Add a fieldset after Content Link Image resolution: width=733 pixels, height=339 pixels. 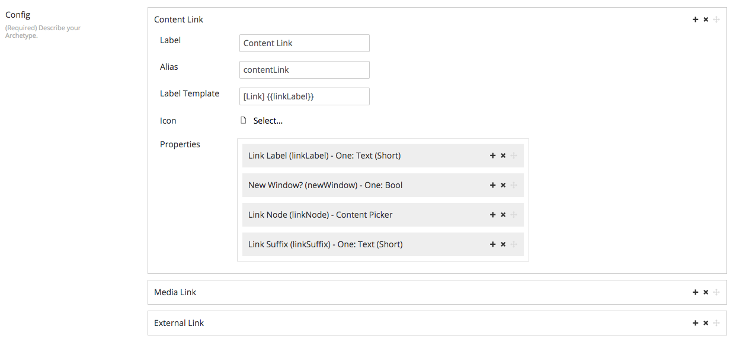[x=696, y=20]
